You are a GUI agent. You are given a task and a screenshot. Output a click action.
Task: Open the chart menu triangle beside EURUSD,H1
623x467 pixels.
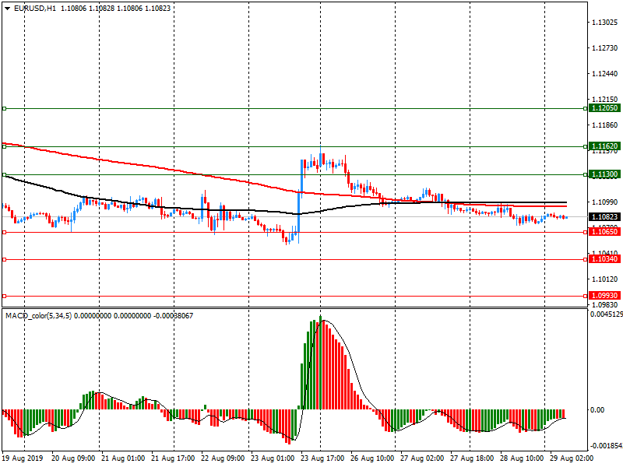pos(8,9)
